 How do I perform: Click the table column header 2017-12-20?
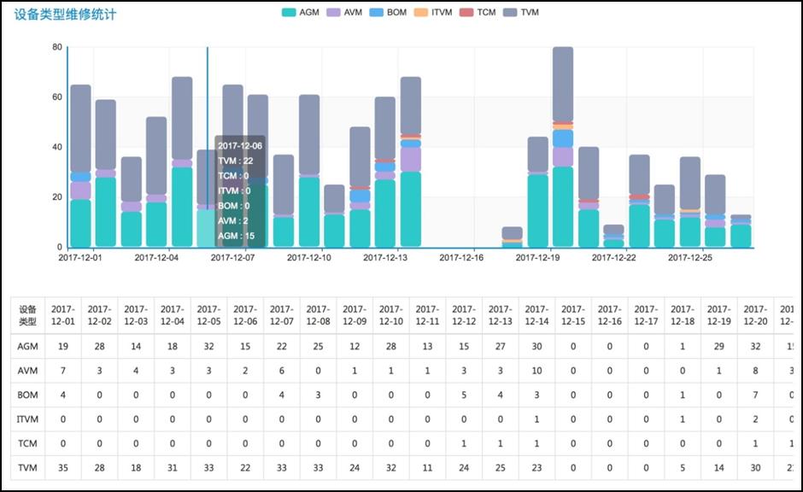(755, 315)
